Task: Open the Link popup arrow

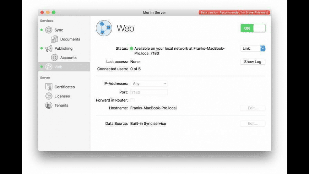Action: 263,48
